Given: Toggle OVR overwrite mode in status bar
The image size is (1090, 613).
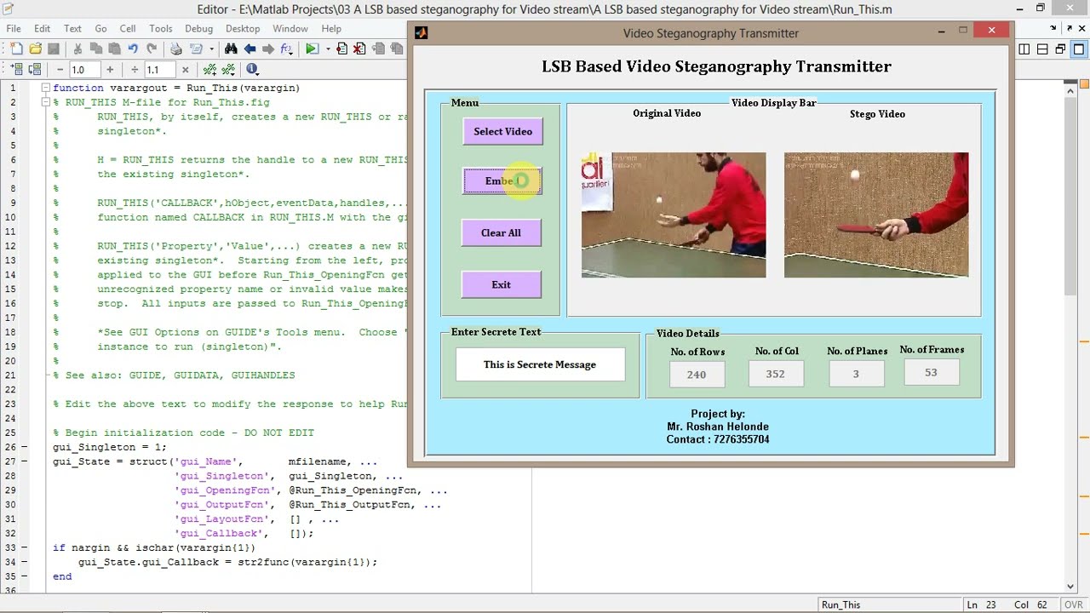Looking at the screenshot, I should coord(1073,604).
